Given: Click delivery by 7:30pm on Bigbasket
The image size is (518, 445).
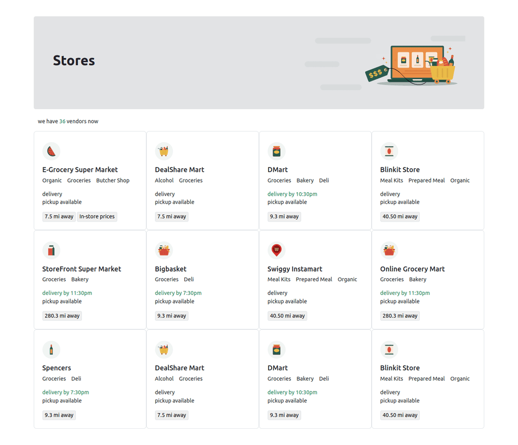Looking at the screenshot, I should click(x=178, y=293).
